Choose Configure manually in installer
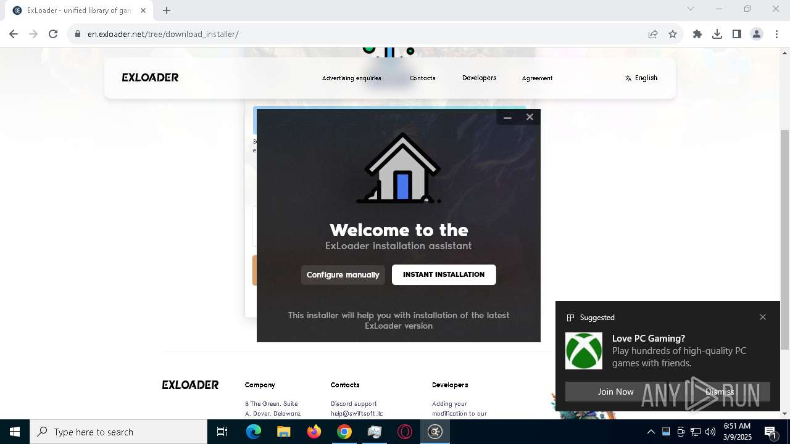The image size is (790, 444). [x=343, y=274]
